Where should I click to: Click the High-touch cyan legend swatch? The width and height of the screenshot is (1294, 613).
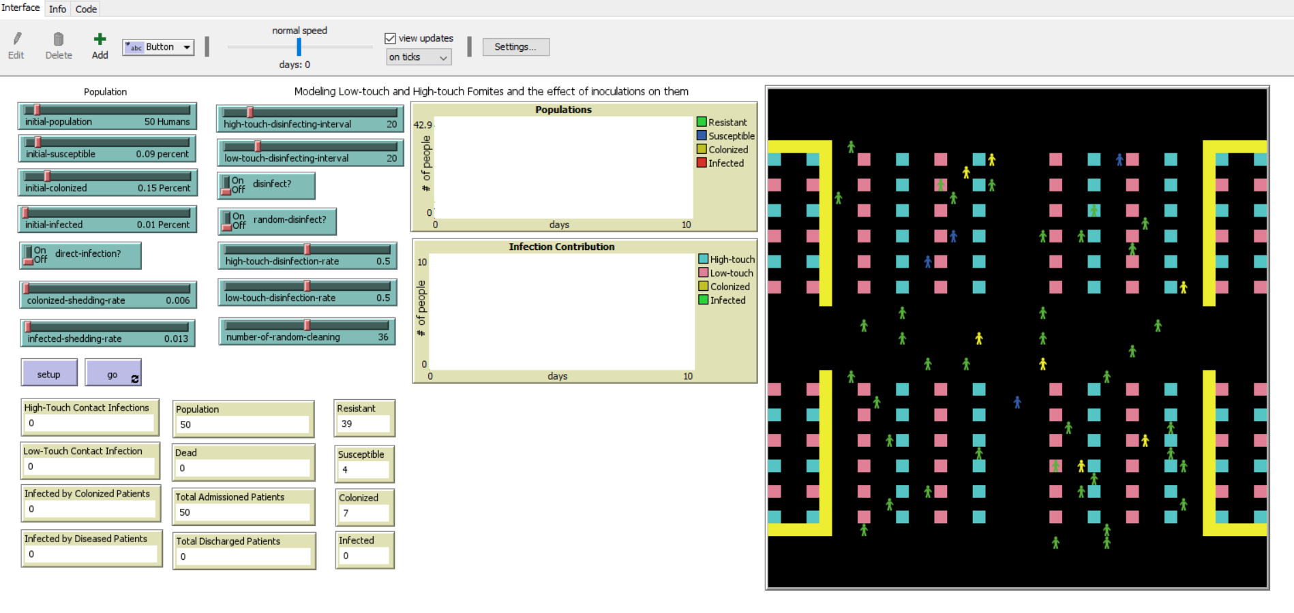click(704, 259)
